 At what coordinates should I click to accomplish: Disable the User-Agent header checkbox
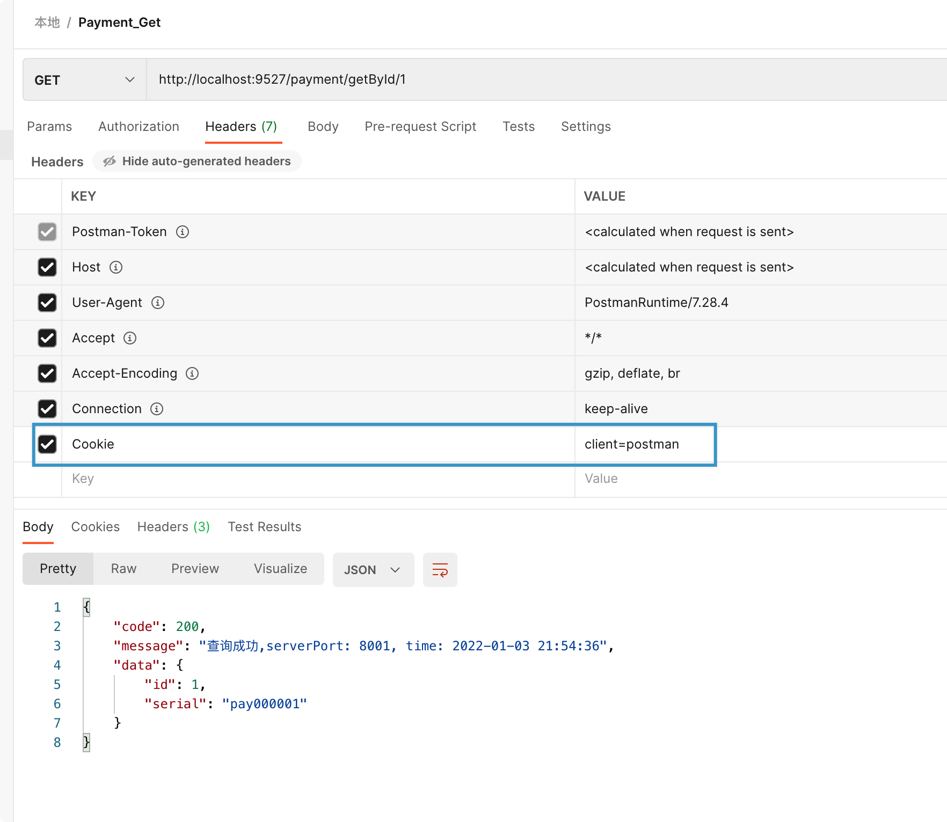[47, 303]
